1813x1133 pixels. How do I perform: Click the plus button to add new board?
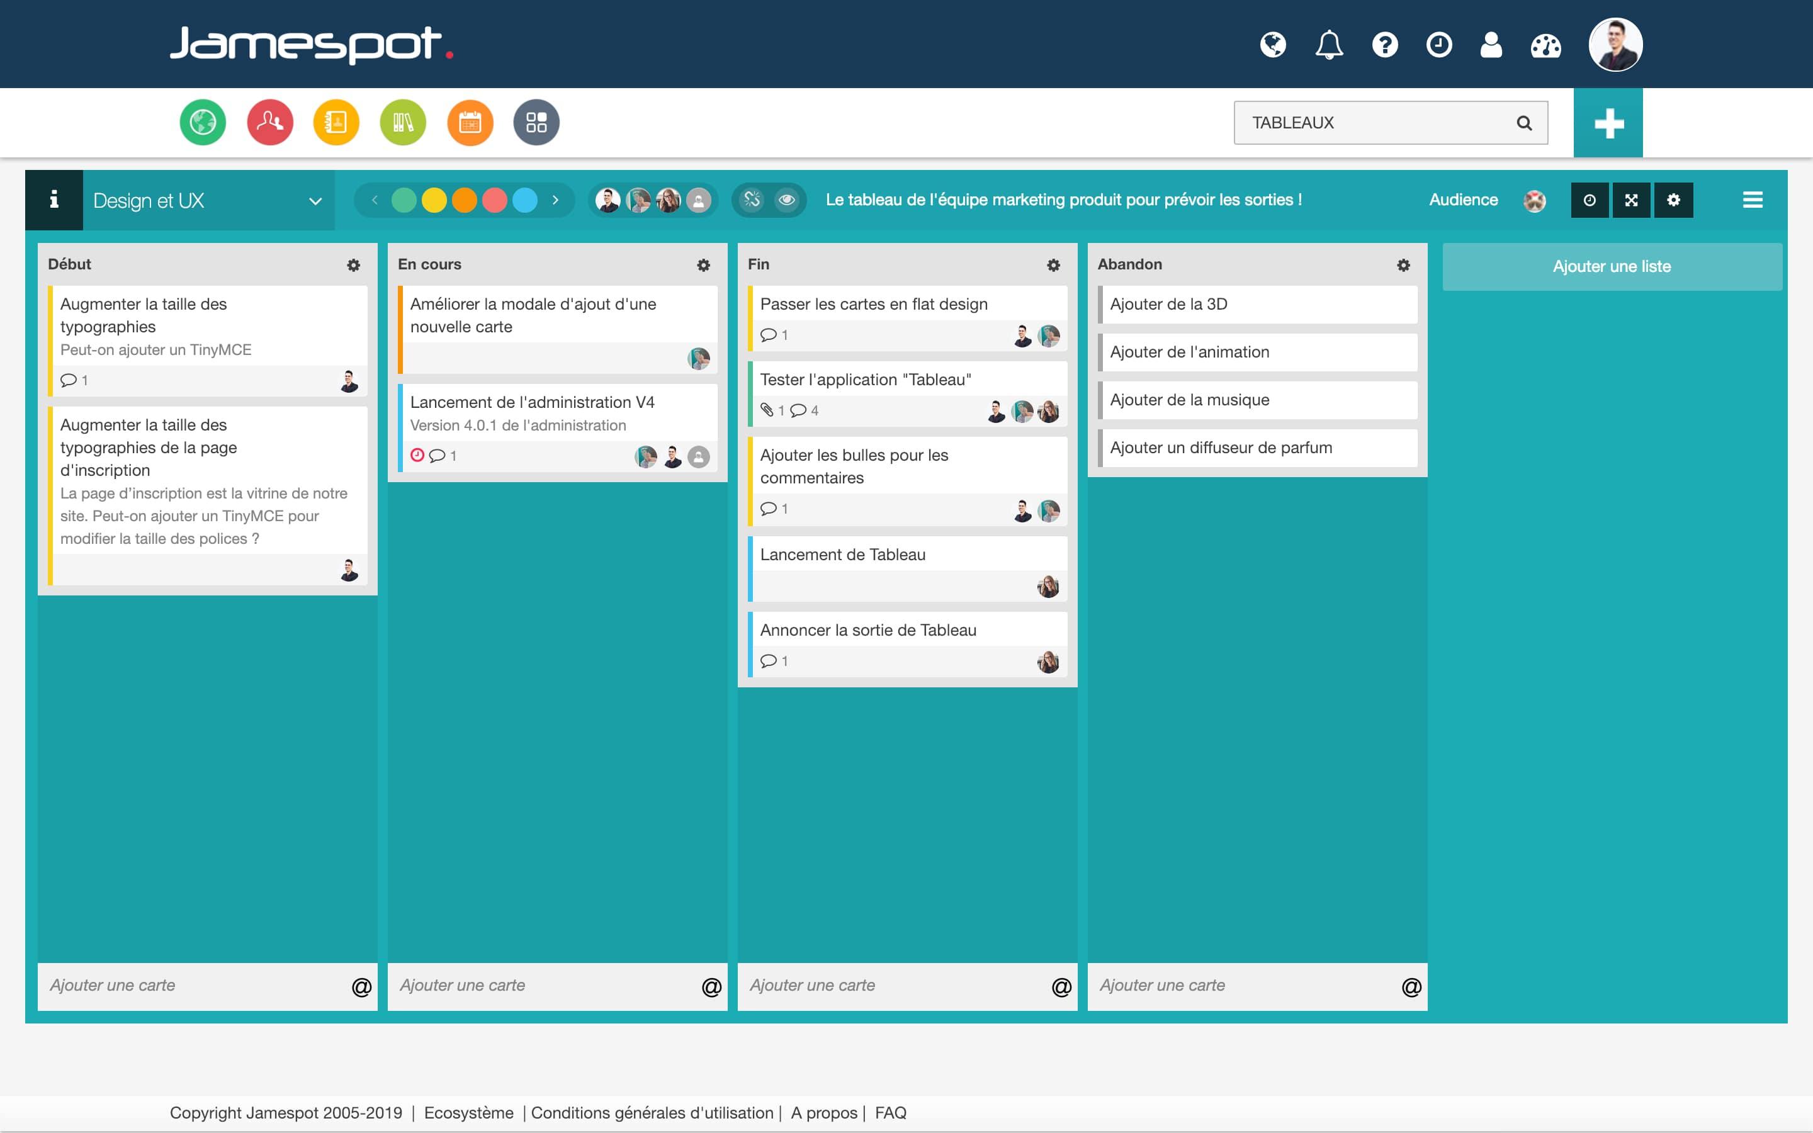(1607, 123)
